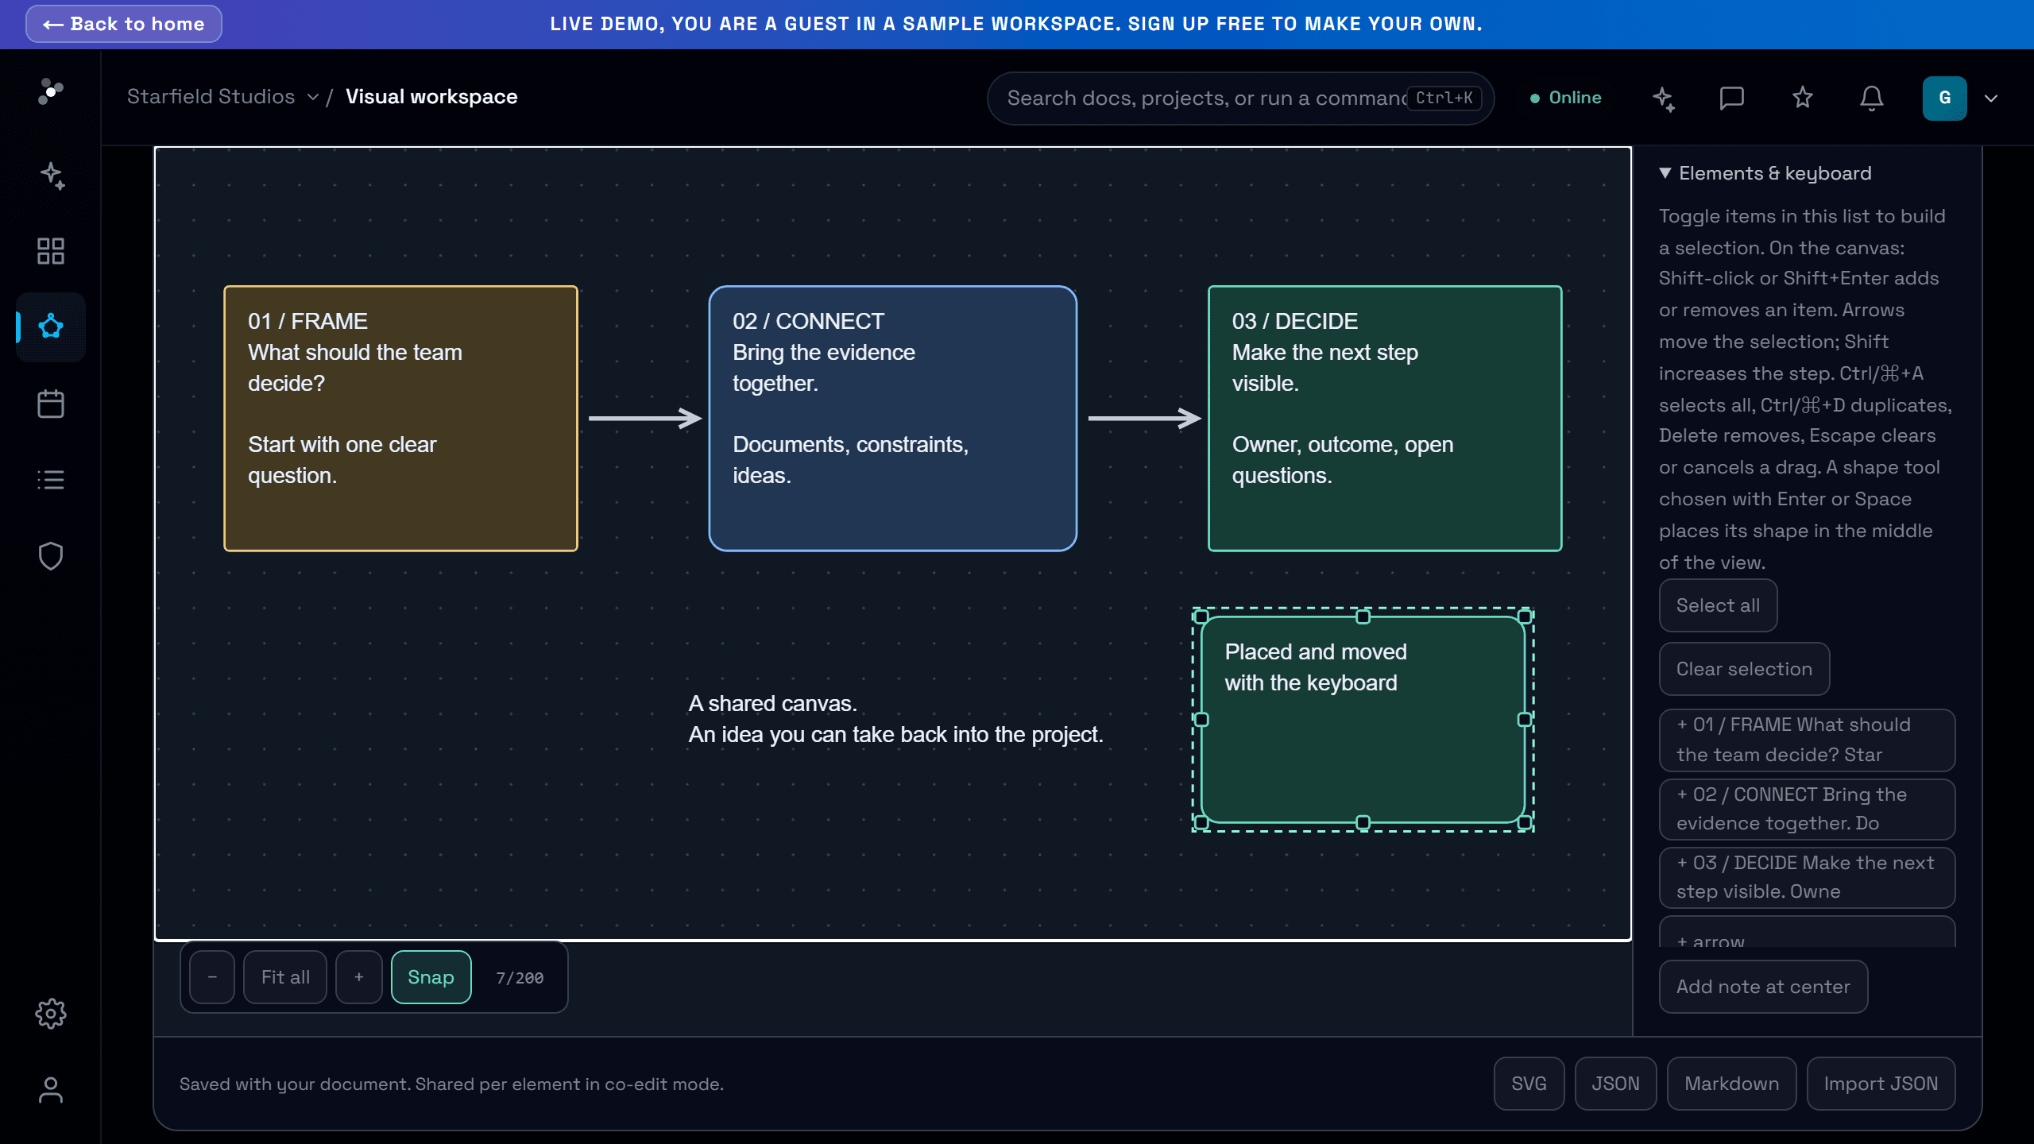This screenshot has width=2034, height=1144.
Task: Focus the search docs command field
Action: [x=1239, y=99]
